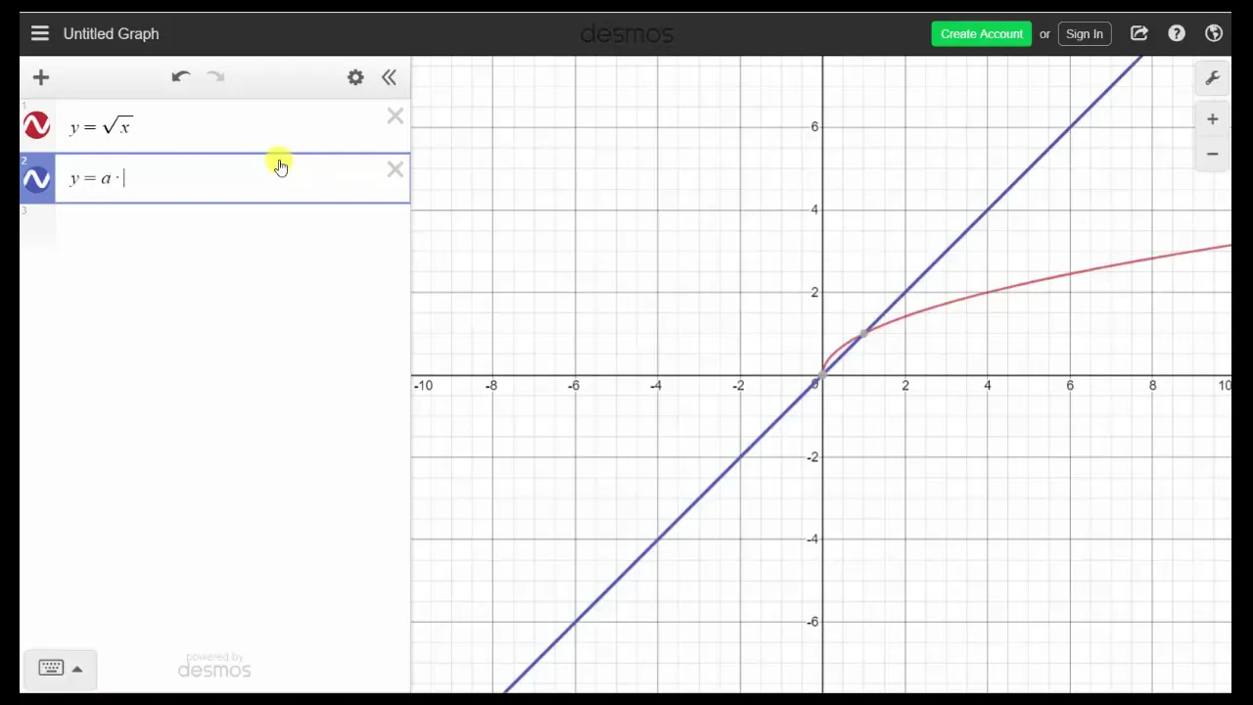Screen dimensions: 1253x705
Task: Delete the y = sqrt(x) expression
Action: click(x=394, y=117)
